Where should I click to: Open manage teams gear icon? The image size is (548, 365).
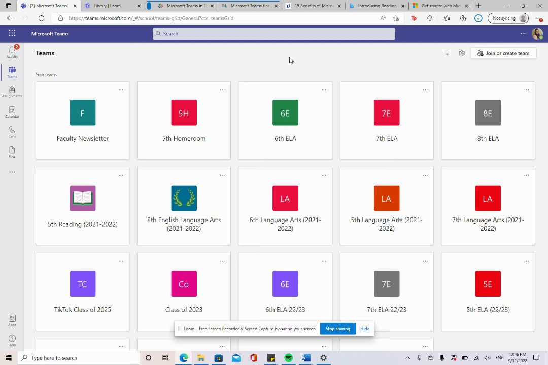pyautogui.click(x=462, y=53)
